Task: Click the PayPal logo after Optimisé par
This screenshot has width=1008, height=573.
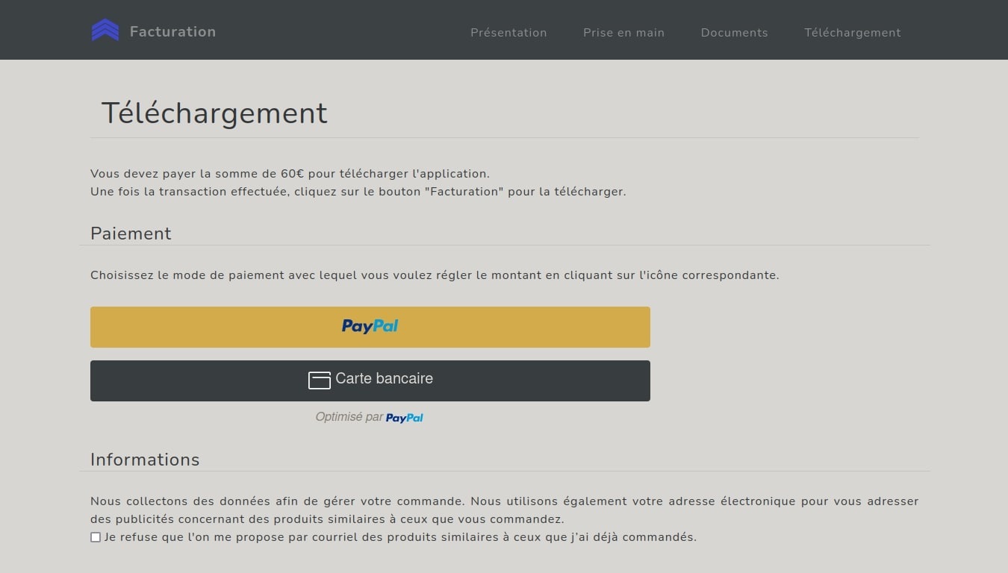Action: point(404,418)
